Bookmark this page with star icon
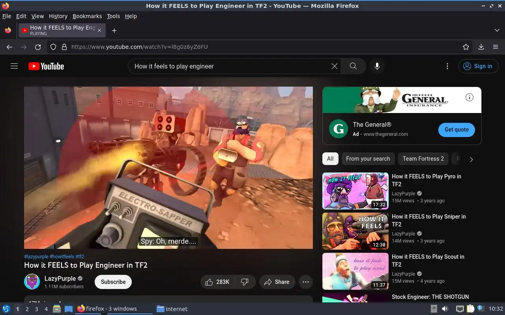Viewport: 505px width, 315px height. click(466, 47)
